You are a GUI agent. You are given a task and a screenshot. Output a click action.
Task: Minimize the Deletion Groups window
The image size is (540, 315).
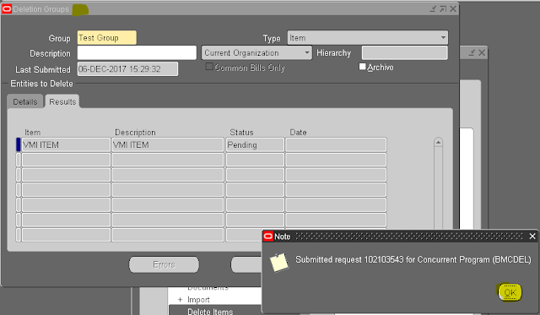point(433,9)
